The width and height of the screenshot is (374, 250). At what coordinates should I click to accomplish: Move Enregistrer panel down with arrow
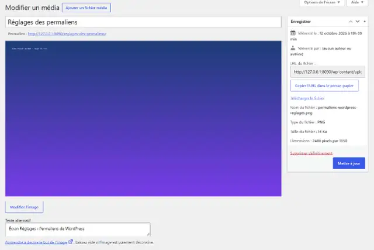[x=358, y=22]
